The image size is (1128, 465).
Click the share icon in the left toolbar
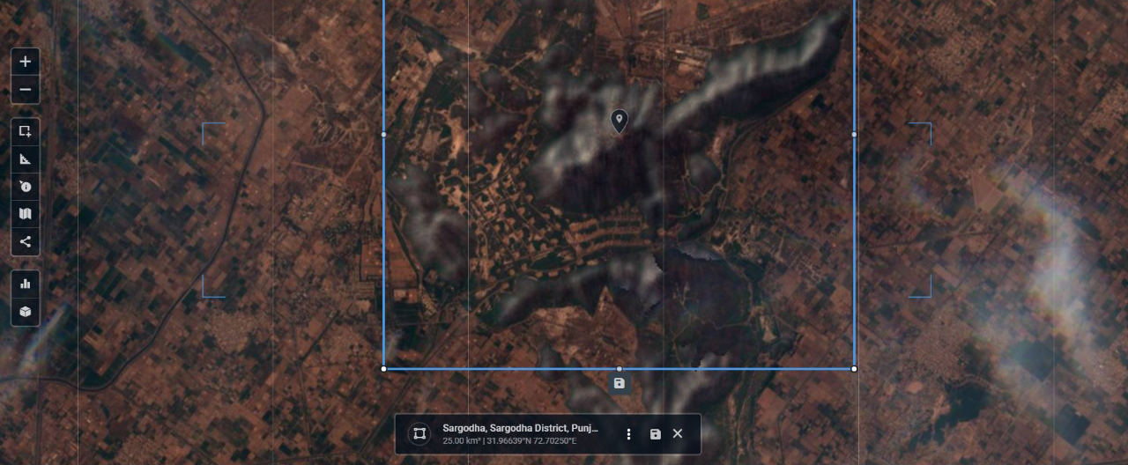pyautogui.click(x=25, y=241)
